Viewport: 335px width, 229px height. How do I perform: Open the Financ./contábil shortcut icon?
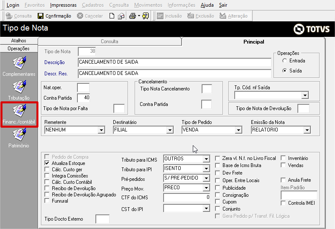19,111
